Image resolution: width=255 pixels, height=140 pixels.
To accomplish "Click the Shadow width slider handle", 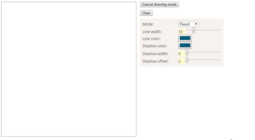I will point(187,52).
